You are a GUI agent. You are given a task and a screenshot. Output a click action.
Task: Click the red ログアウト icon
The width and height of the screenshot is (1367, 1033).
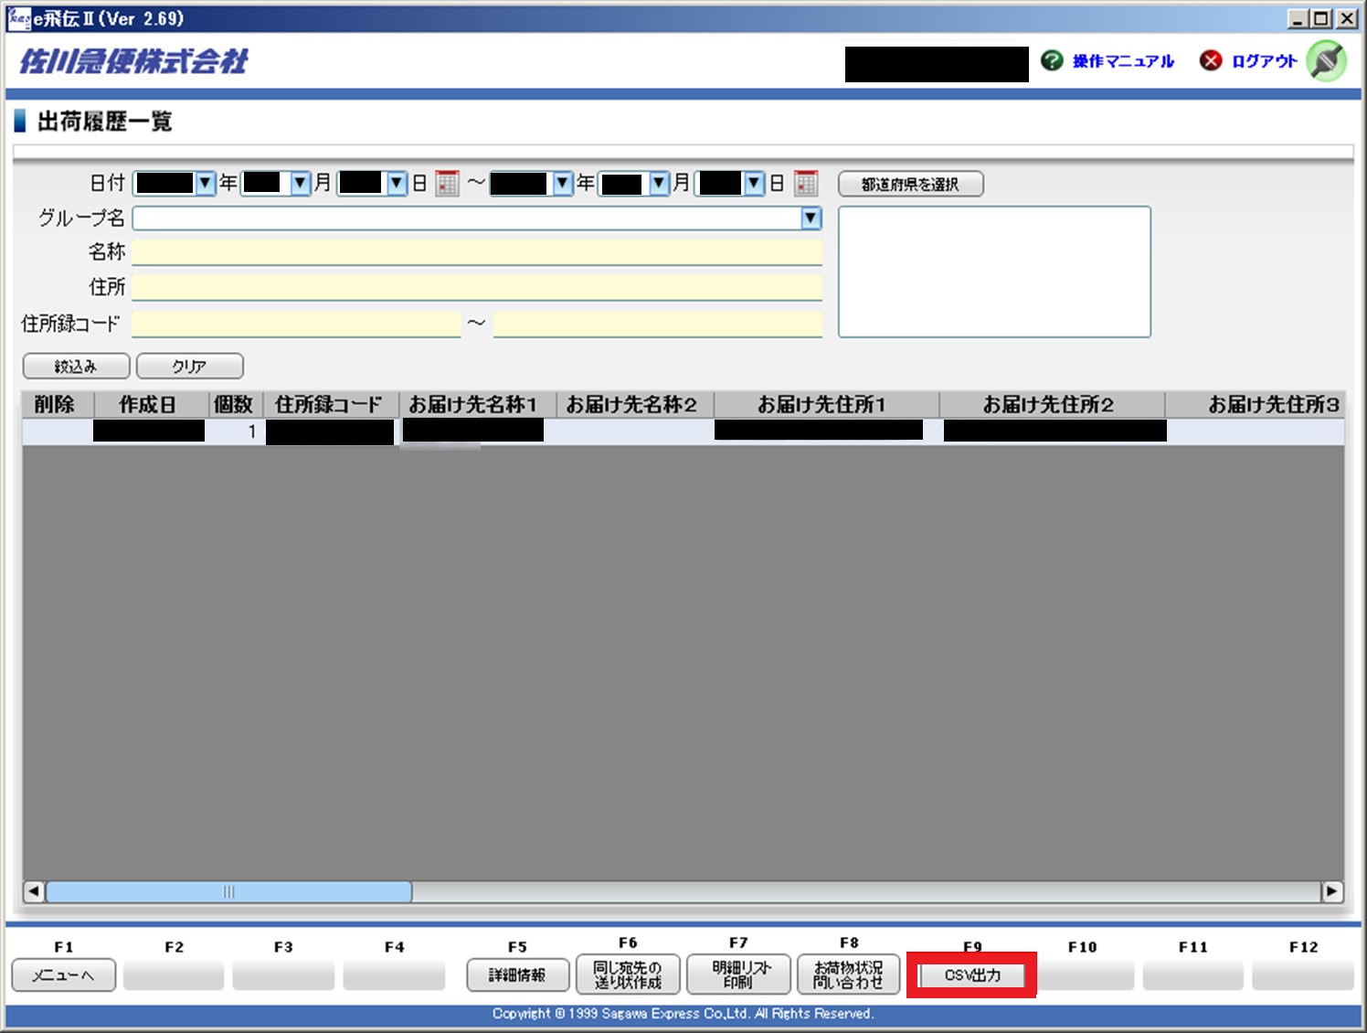click(x=1211, y=60)
